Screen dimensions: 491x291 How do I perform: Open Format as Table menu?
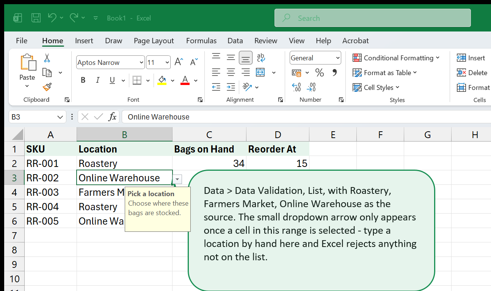[384, 72]
